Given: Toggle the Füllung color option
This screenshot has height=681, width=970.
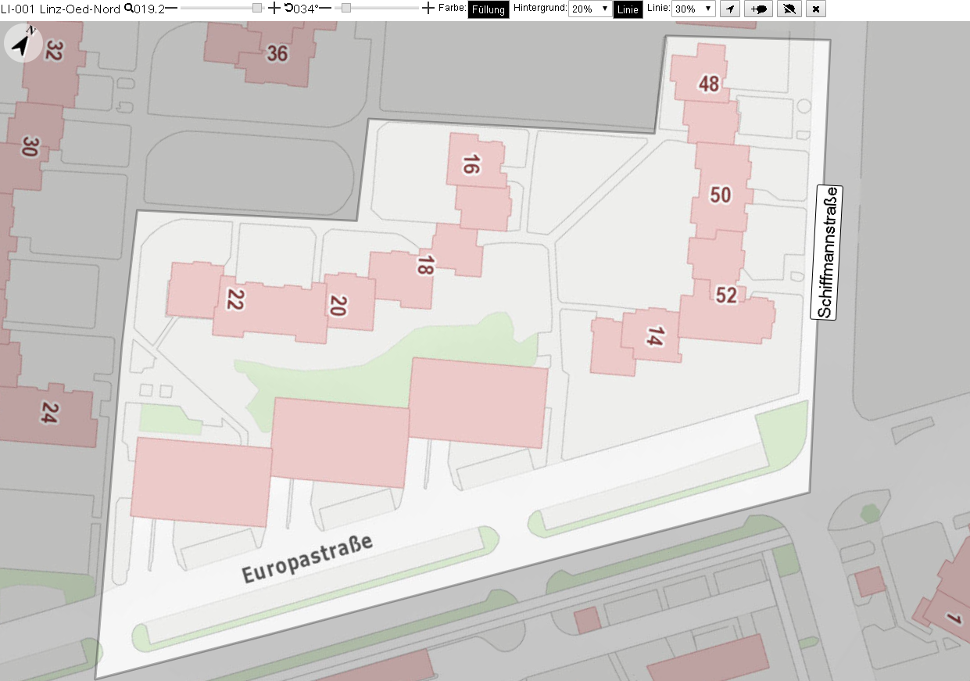Looking at the screenshot, I should coord(489,9).
